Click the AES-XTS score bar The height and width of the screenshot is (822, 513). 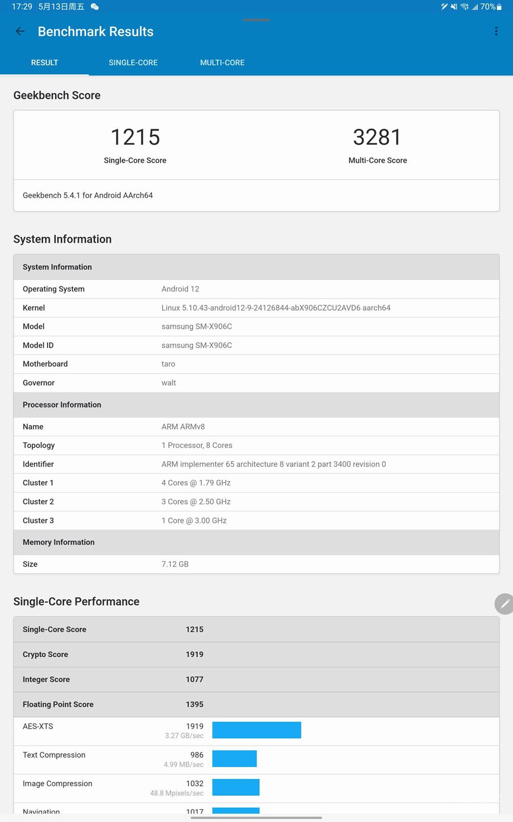coord(256,730)
